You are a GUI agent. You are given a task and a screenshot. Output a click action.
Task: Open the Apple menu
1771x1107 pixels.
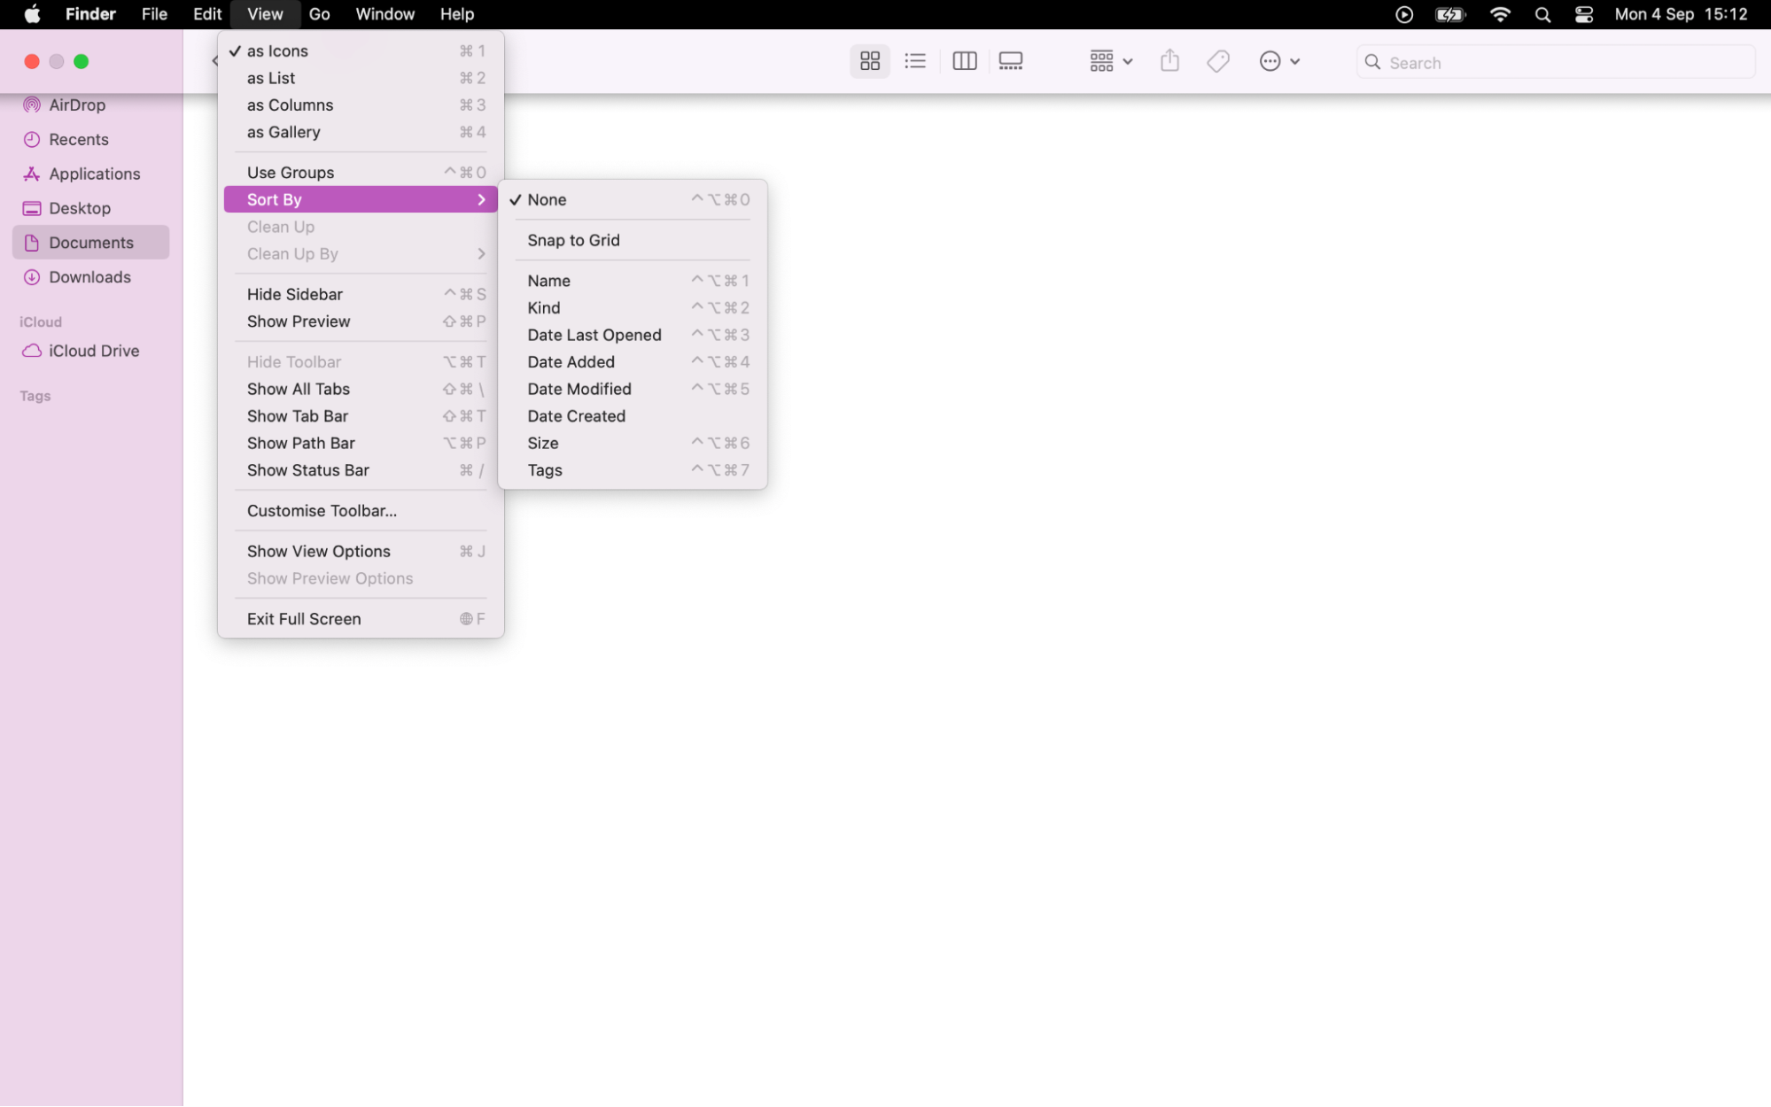click(x=32, y=14)
